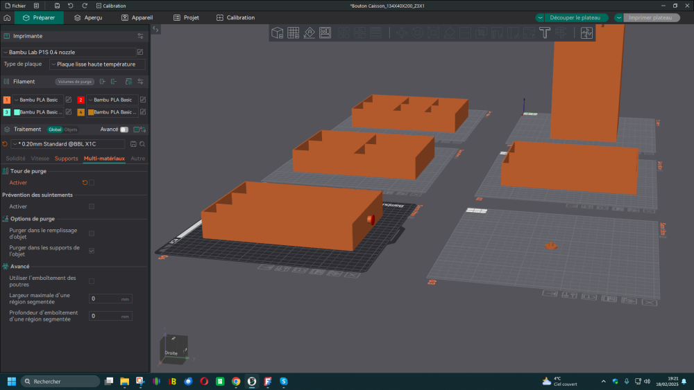This screenshot has height=390, width=694.
Task: Open the Supports settings tab
Action: [67, 159]
